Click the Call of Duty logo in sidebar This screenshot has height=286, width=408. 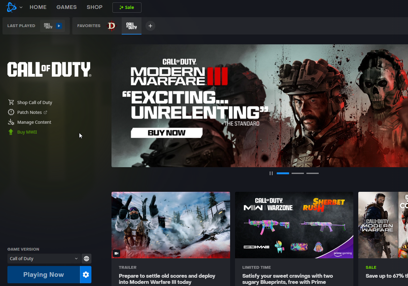tap(49, 69)
